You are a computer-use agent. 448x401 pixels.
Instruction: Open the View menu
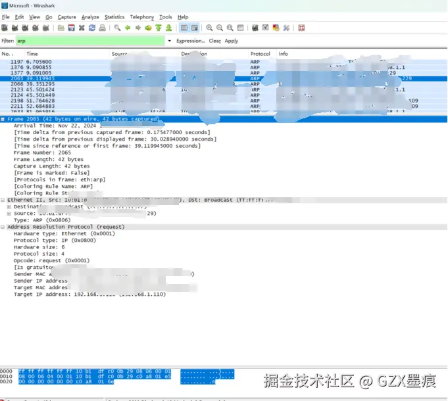point(35,17)
